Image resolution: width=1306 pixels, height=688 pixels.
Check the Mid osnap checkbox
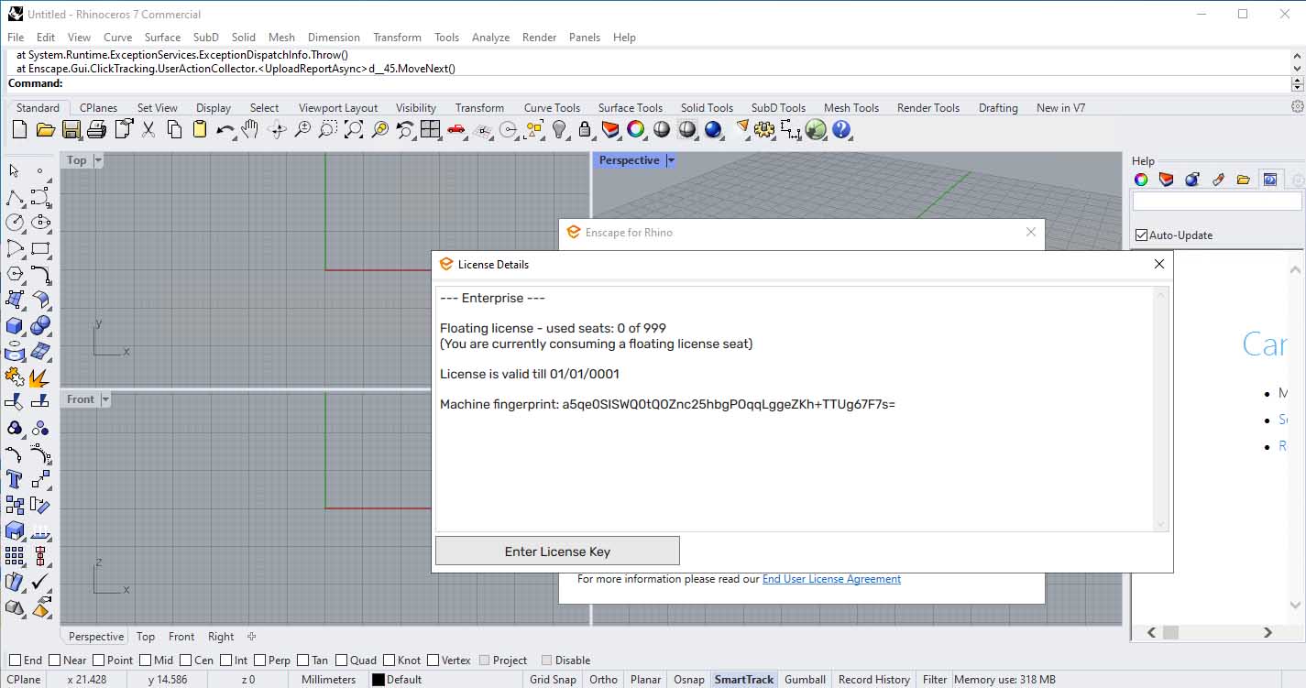click(x=145, y=661)
